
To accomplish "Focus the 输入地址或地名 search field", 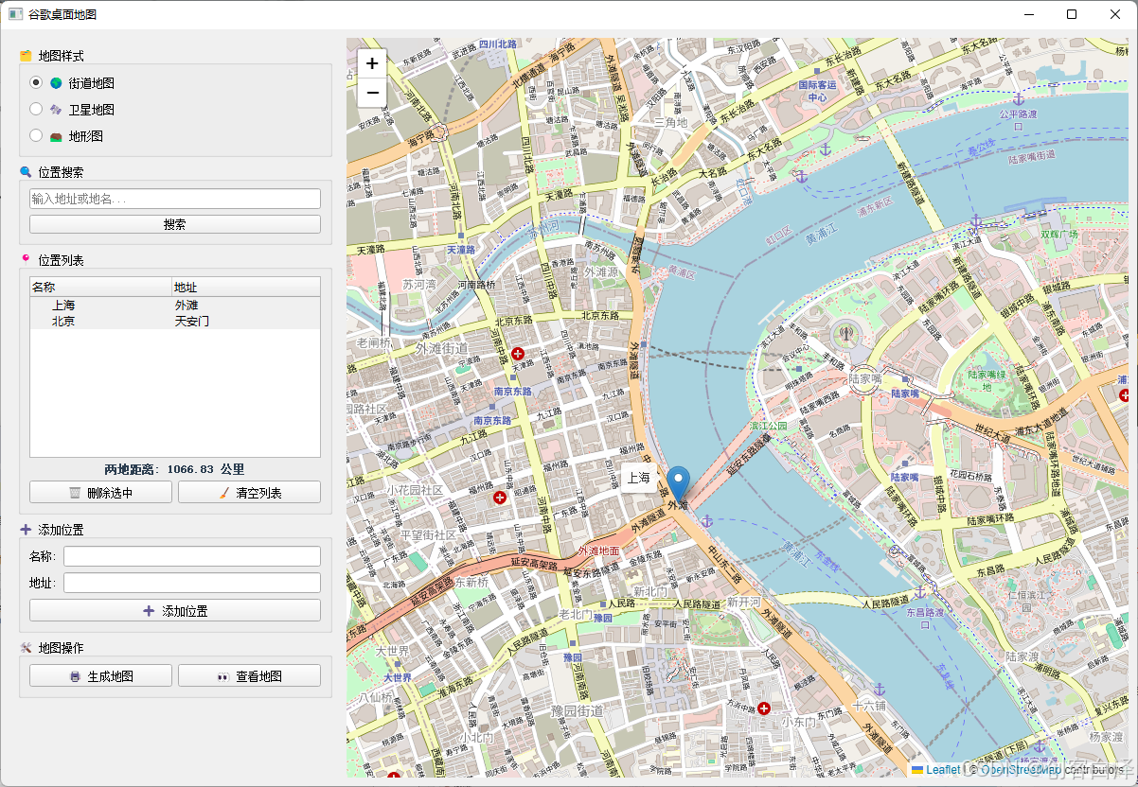I will (175, 199).
